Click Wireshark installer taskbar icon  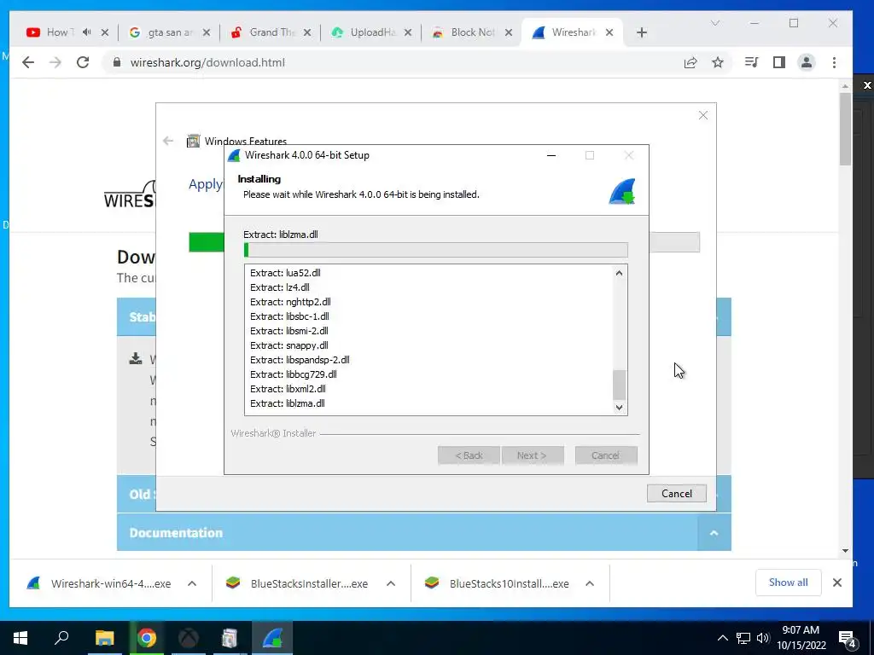click(x=272, y=638)
